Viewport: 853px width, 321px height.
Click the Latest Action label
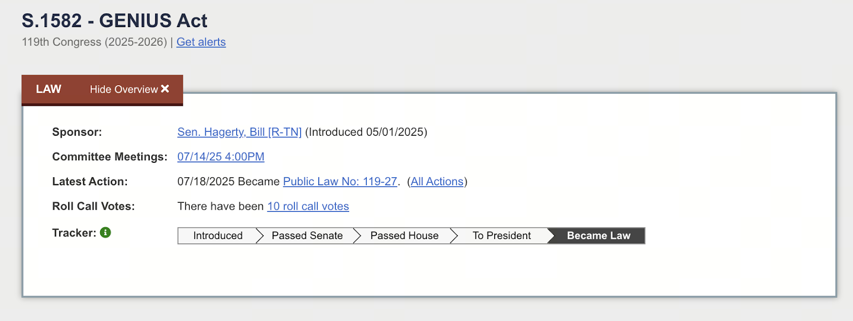click(90, 182)
